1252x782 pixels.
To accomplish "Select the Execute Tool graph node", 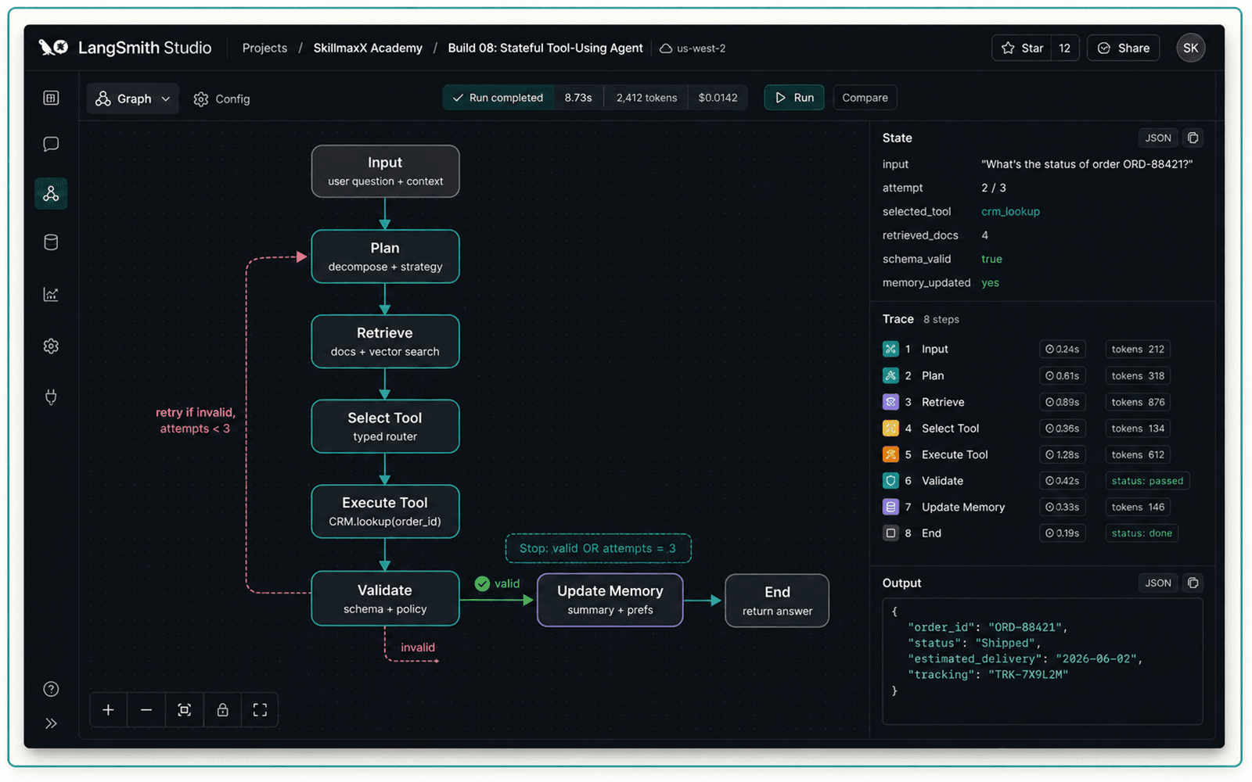I will tap(385, 511).
